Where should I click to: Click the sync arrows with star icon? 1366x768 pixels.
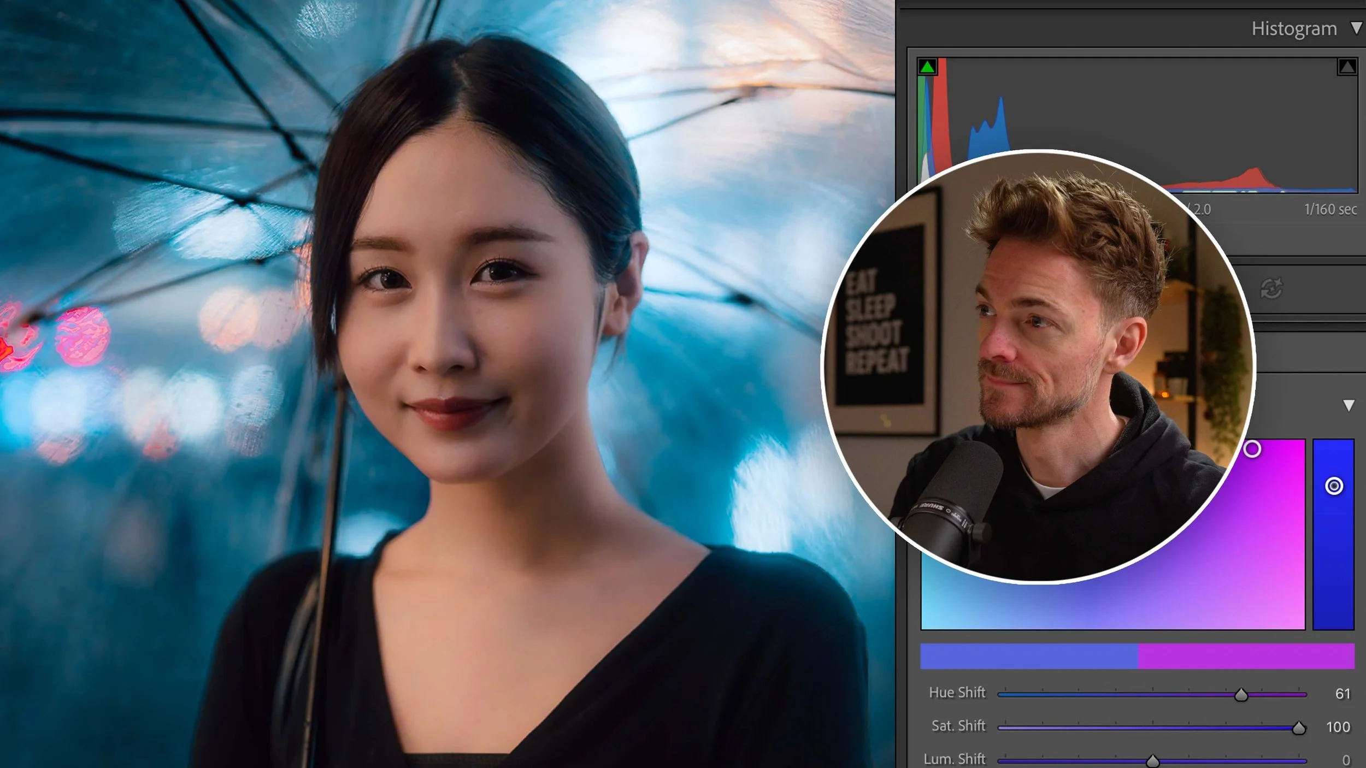[x=1271, y=288]
